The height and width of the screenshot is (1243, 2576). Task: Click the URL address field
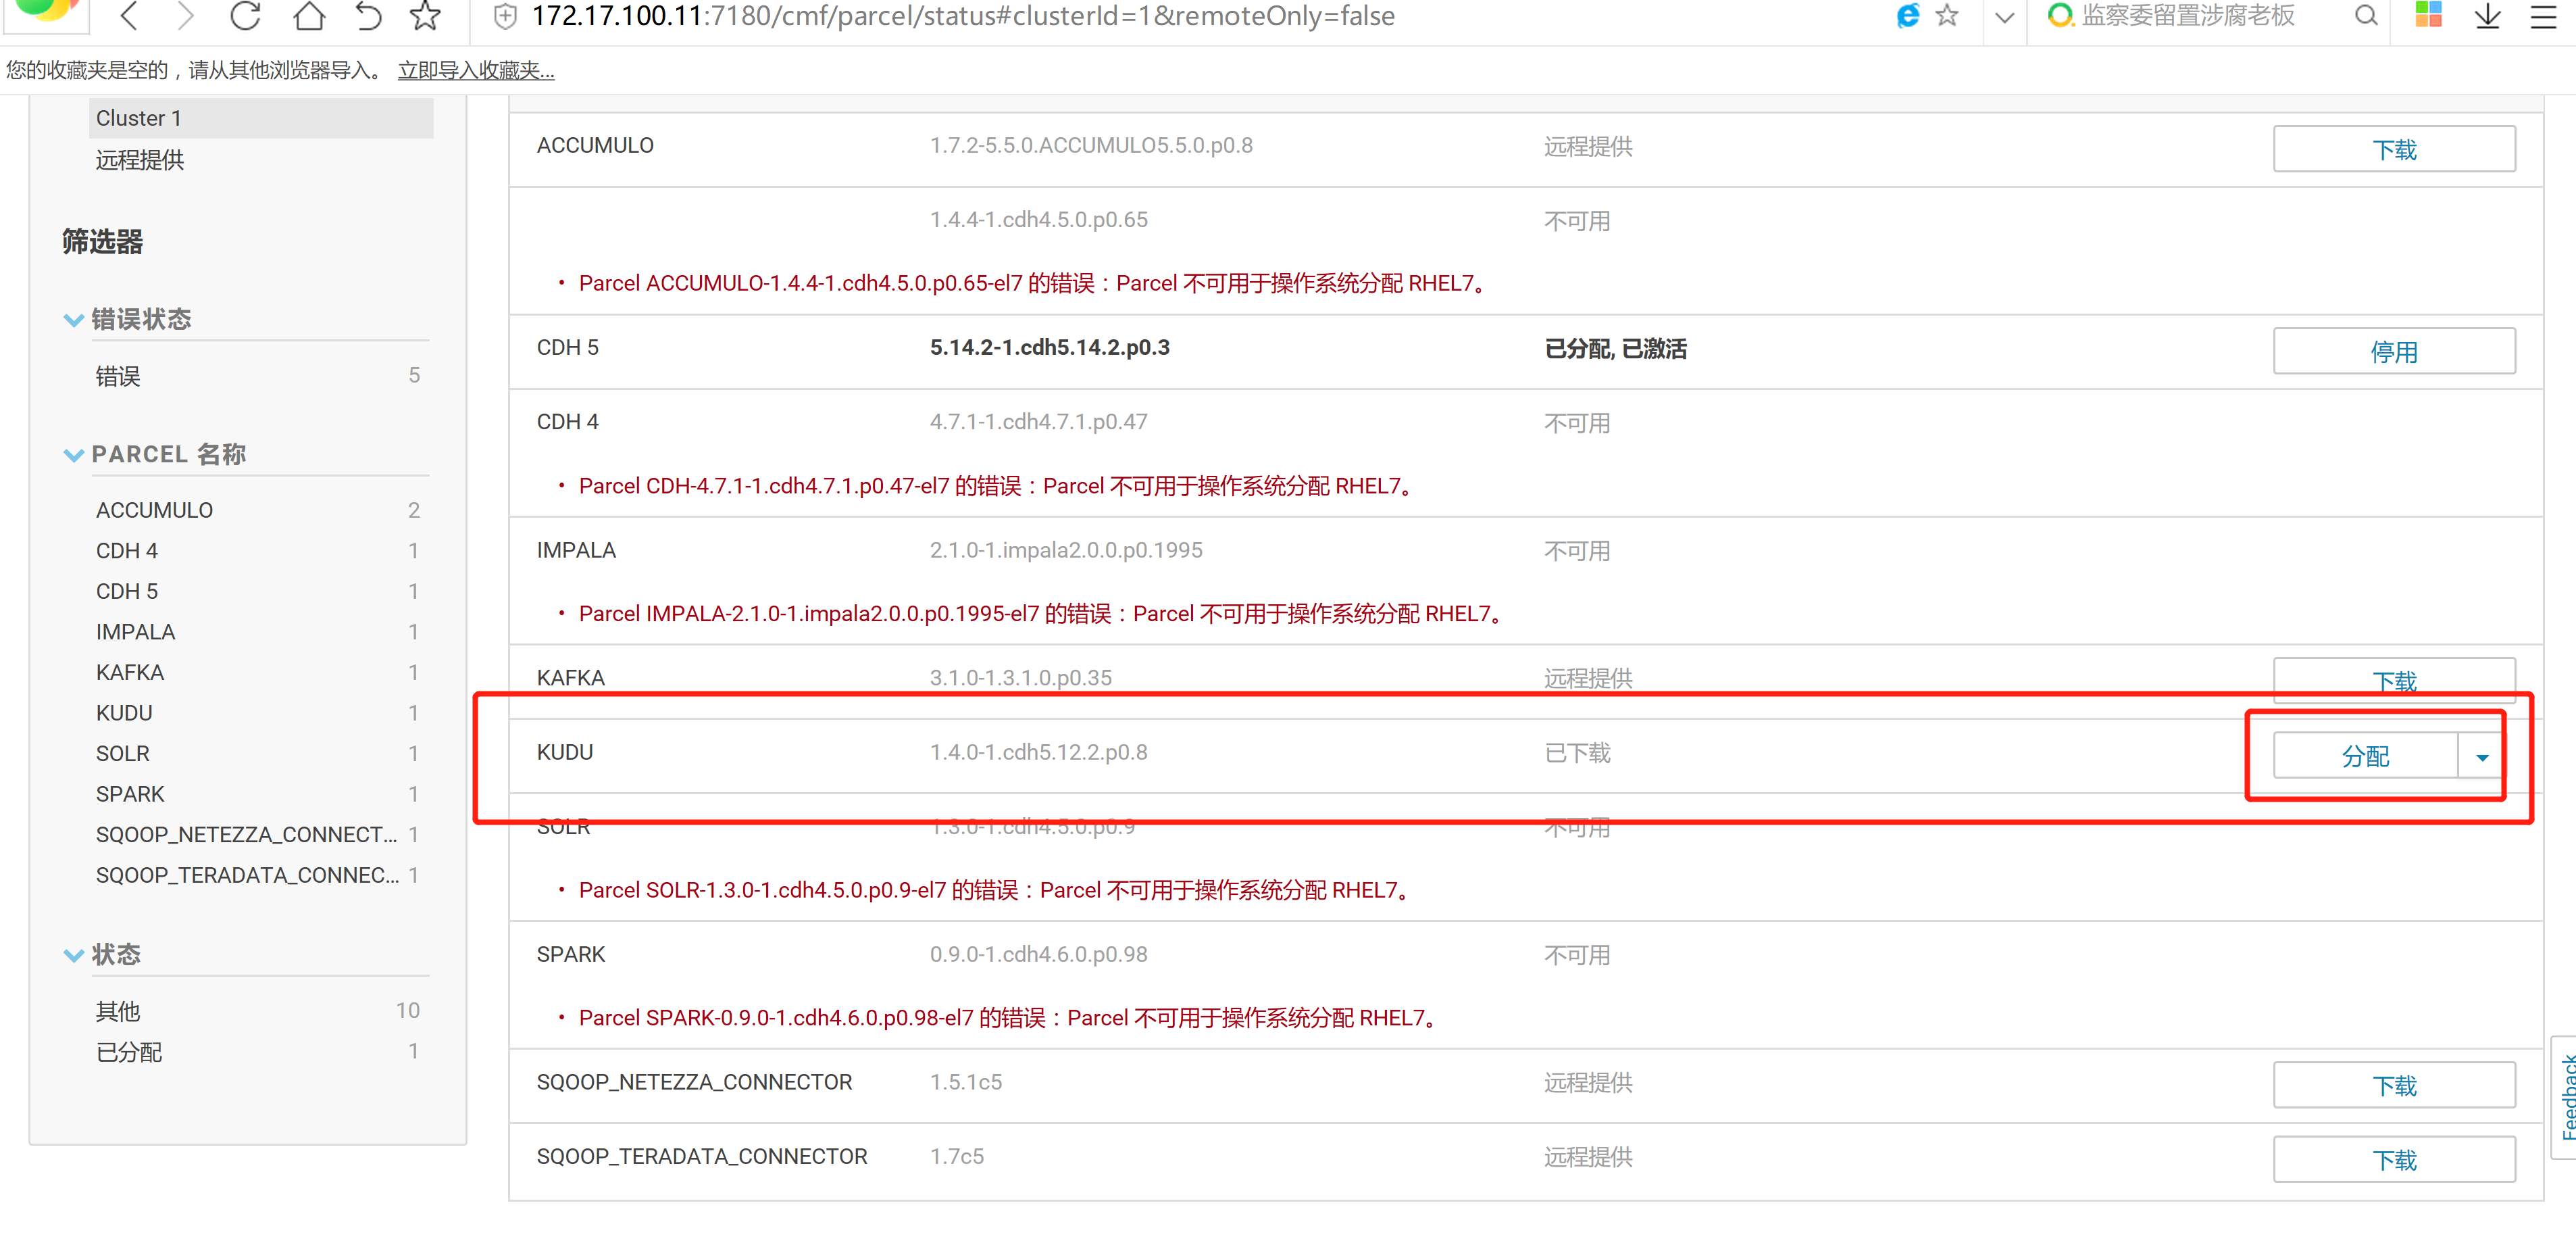point(963,16)
